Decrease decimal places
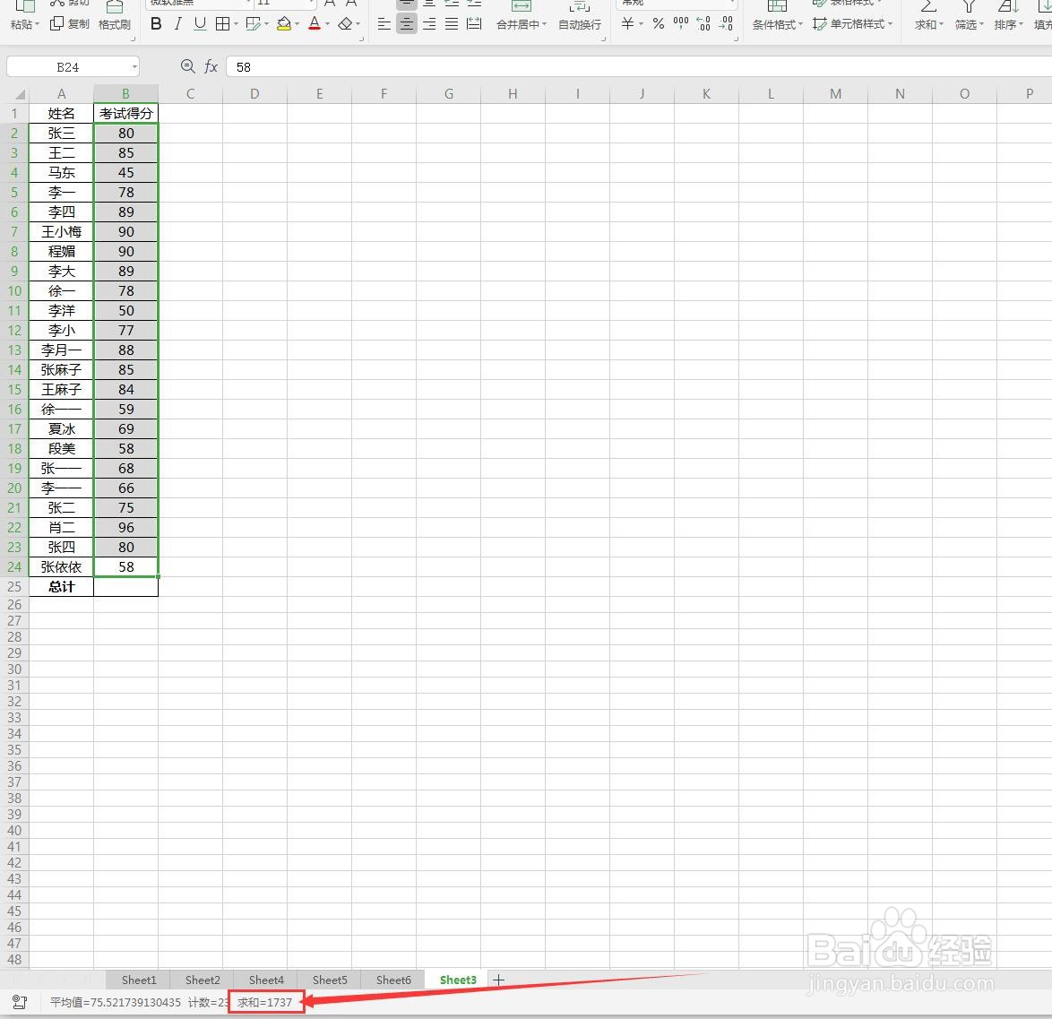The image size is (1052, 1019). [x=726, y=24]
